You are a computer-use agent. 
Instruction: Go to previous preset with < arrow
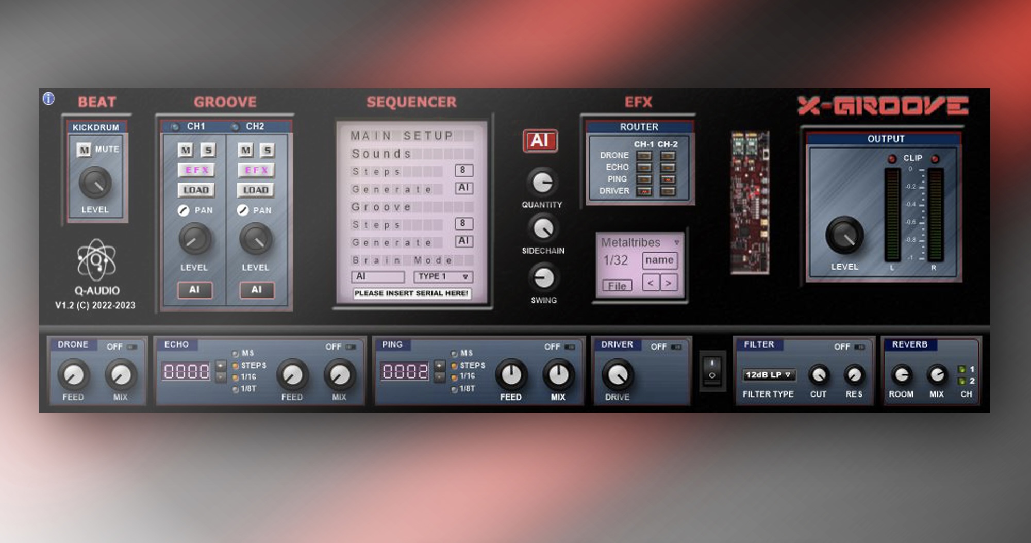(x=651, y=283)
